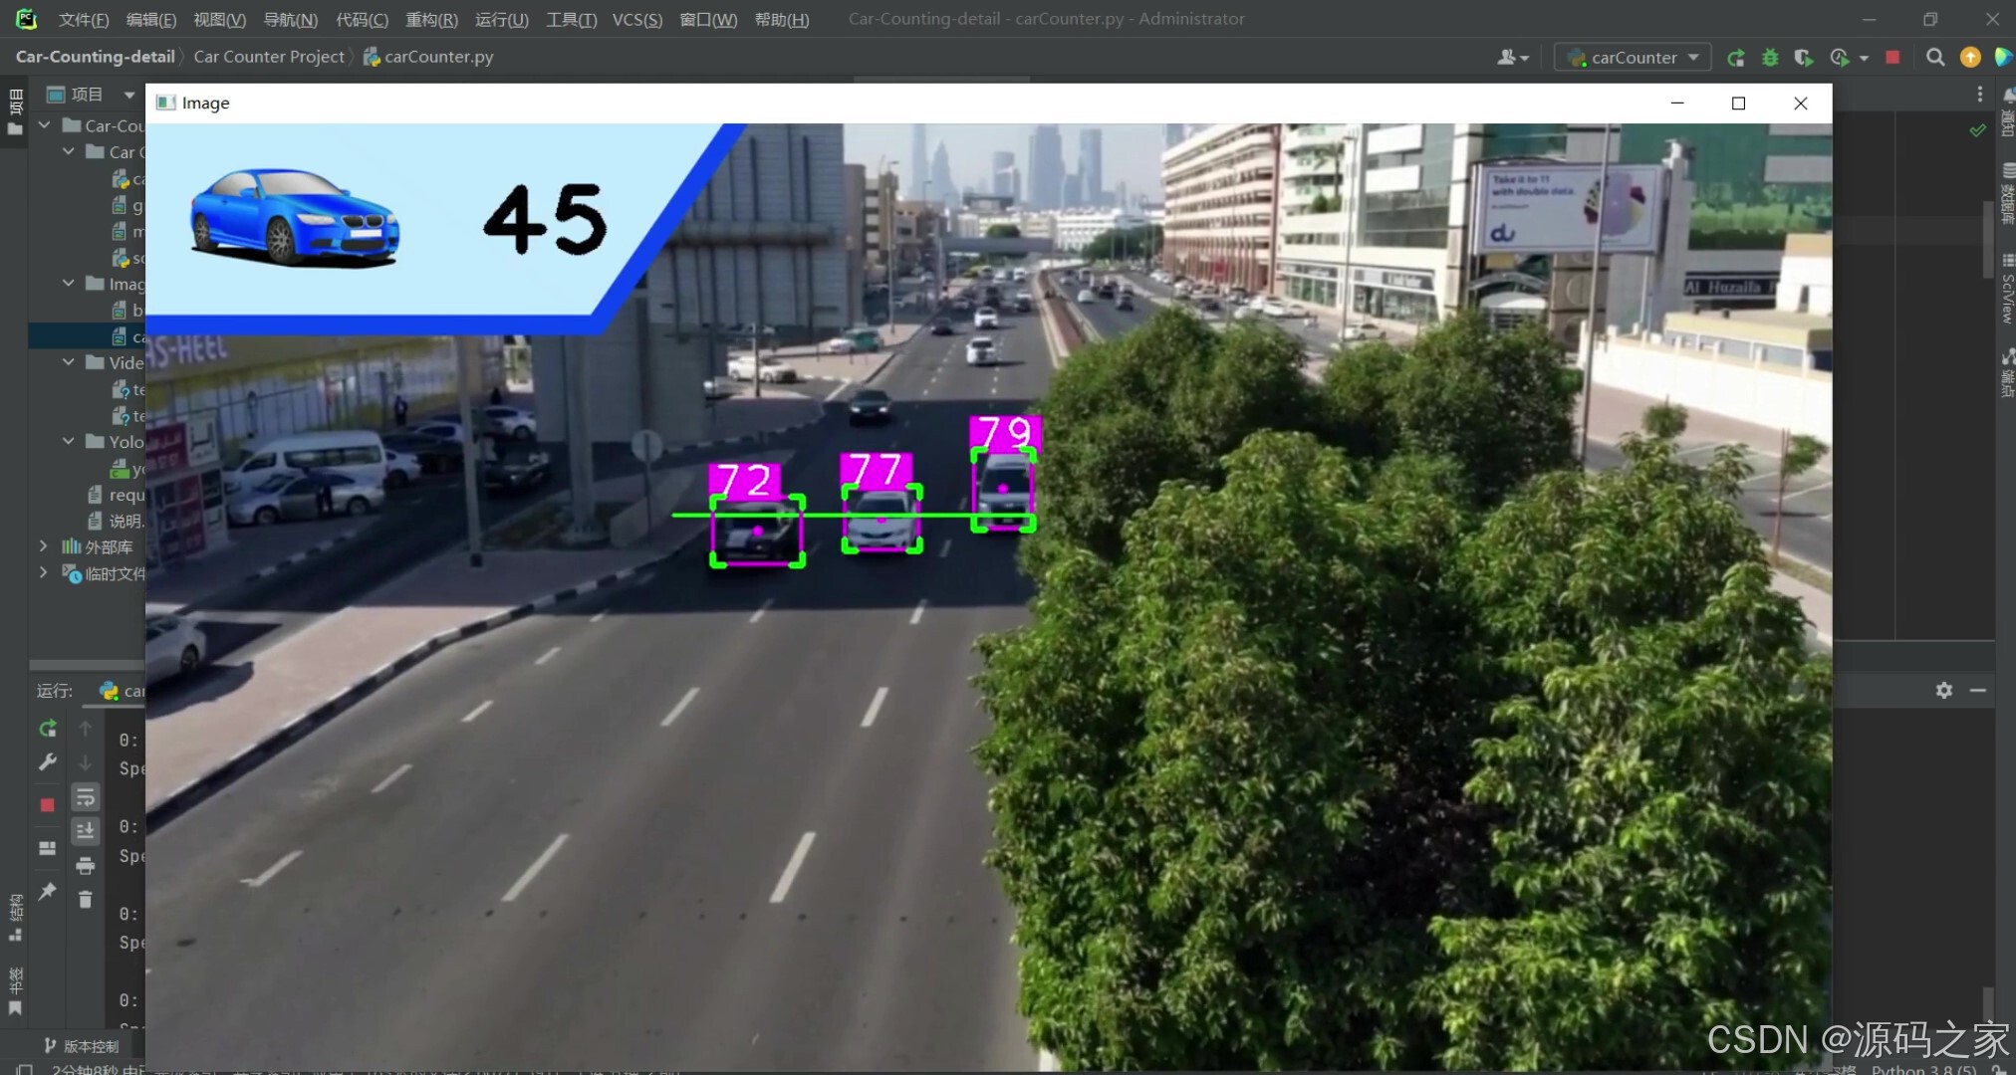Open Run panel settings gear
The image size is (2016, 1075).
click(1944, 690)
